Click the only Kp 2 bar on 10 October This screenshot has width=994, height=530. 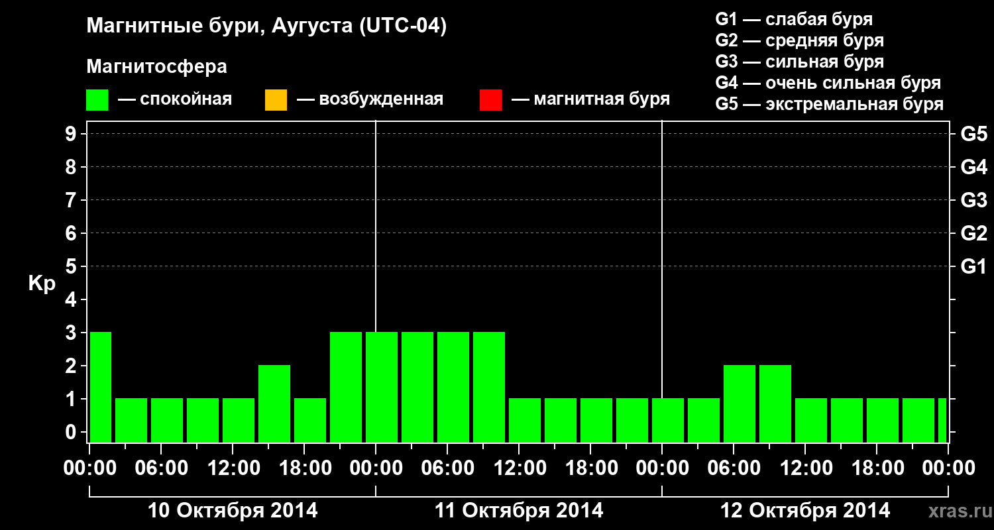tap(274, 403)
